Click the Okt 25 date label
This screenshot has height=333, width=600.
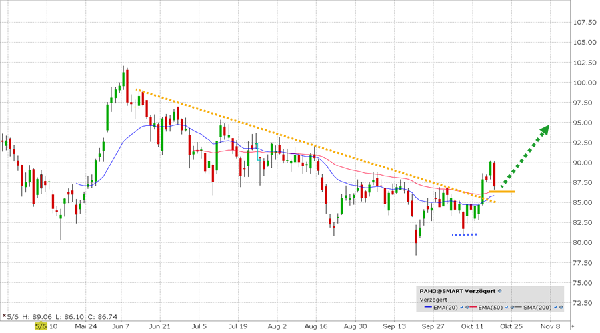(x=511, y=326)
